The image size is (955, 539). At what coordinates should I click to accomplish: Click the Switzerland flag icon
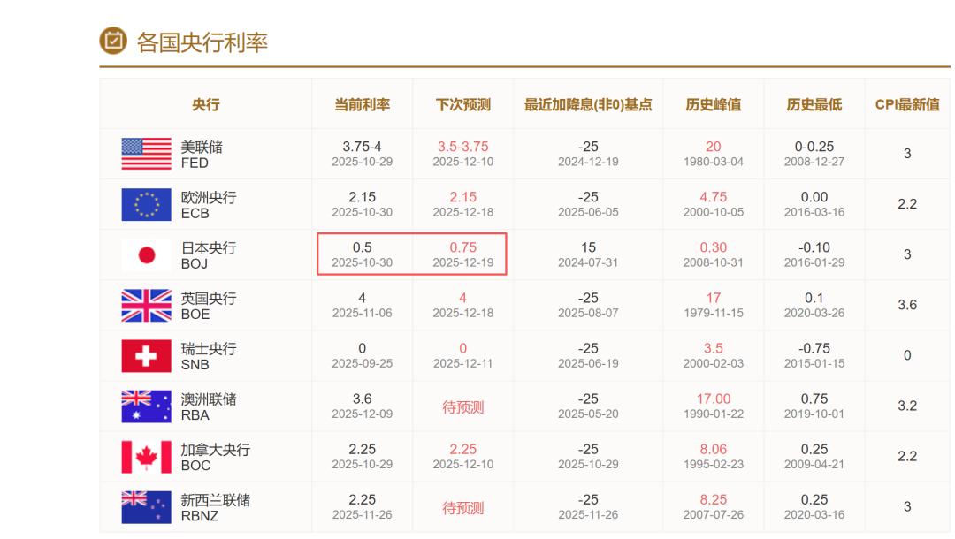(146, 355)
